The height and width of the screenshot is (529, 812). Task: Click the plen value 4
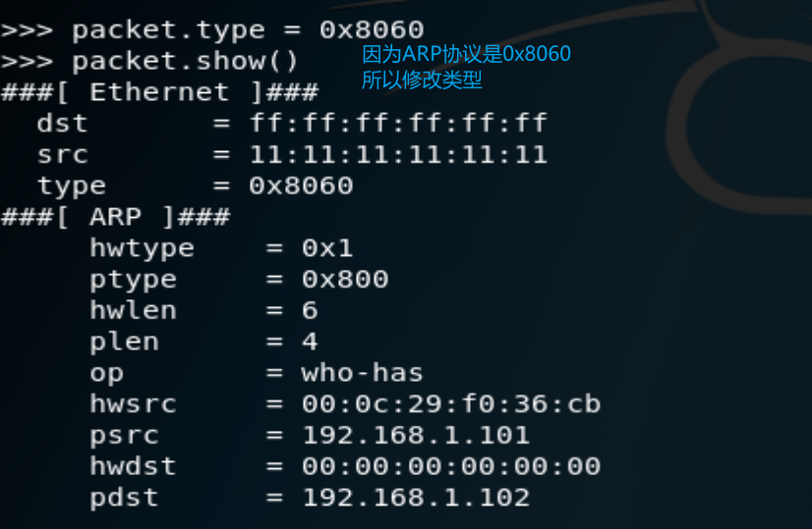tap(310, 342)
